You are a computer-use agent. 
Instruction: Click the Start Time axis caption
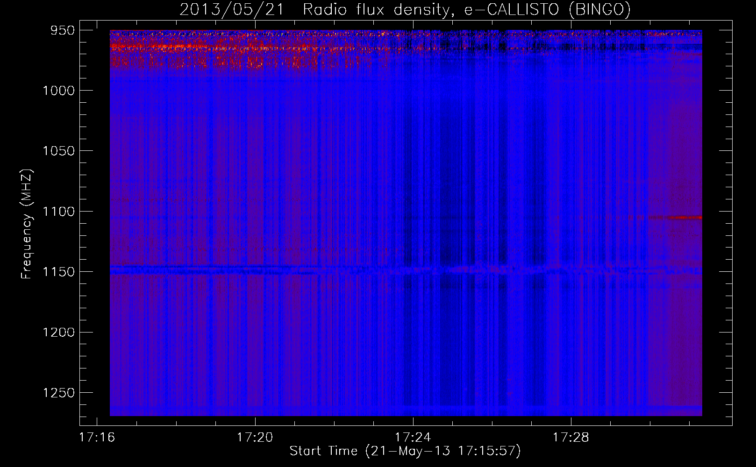(405, 452)
